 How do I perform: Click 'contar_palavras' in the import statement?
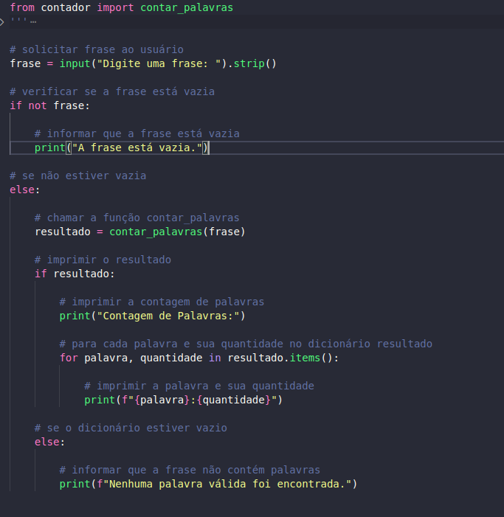[187, 7]
